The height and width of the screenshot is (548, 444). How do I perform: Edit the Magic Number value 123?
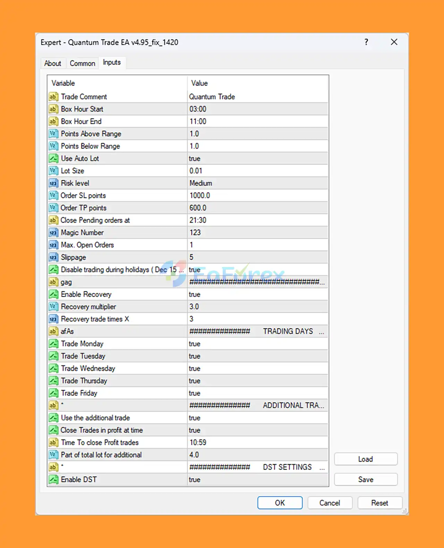258,233
